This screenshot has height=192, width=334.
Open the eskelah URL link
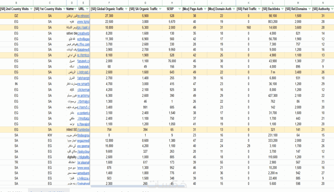[x=84, y=66]
